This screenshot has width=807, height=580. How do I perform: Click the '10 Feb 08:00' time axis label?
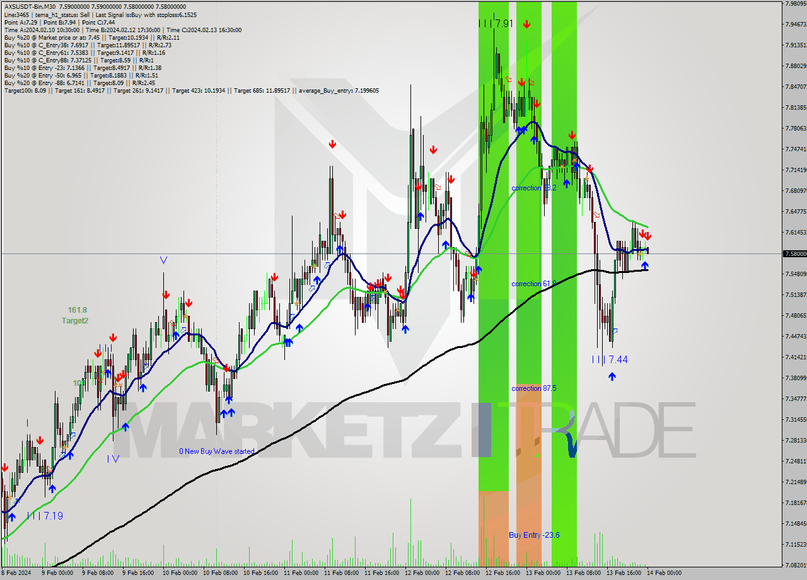(219, 573)
